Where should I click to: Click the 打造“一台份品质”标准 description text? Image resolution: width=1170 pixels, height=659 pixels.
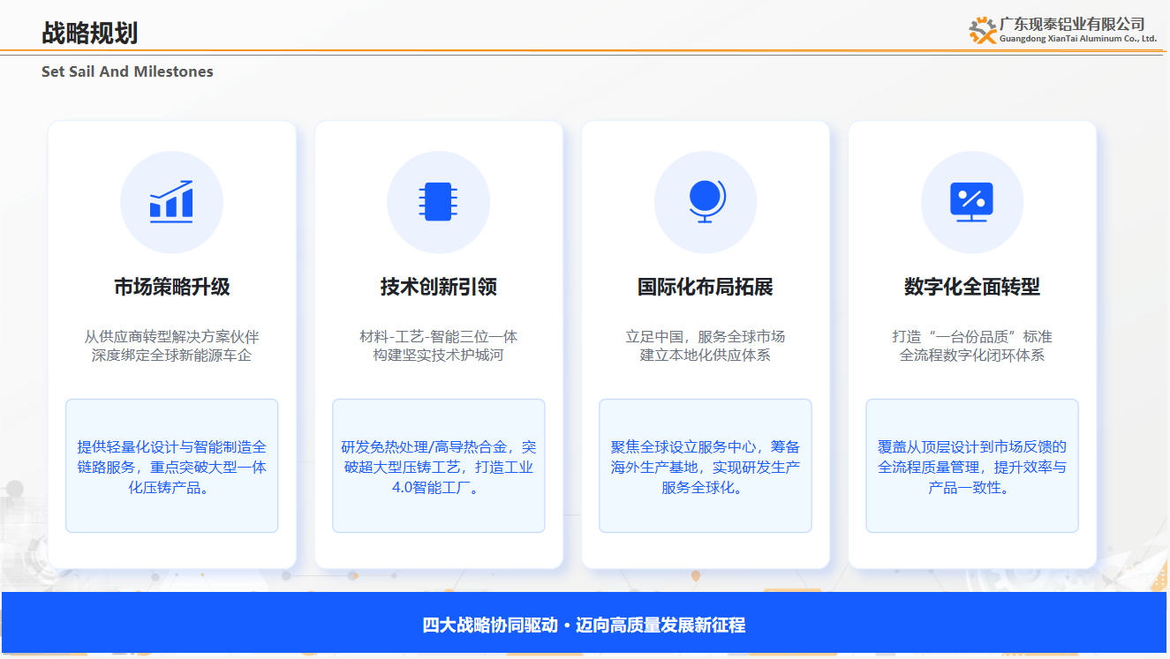(972, 336)
